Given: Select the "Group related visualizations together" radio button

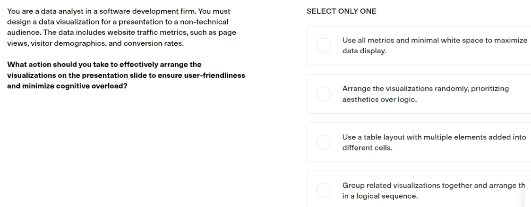Looking at the screenshot, I should point(324,191).
